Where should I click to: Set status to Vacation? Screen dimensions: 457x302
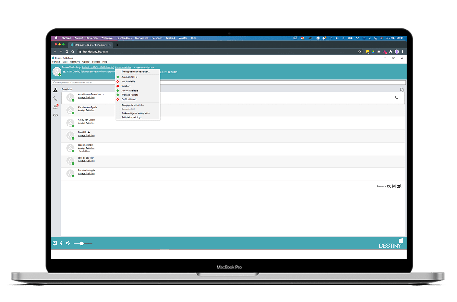pos(137,86)
